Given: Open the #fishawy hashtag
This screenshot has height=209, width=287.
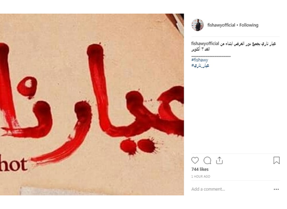Looking at the screenshot, I should pos(200,60).
